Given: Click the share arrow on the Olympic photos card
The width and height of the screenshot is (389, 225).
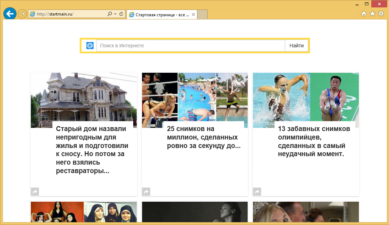Looking at the screenshot, I should pyautogui.click(x=257, y=192).
